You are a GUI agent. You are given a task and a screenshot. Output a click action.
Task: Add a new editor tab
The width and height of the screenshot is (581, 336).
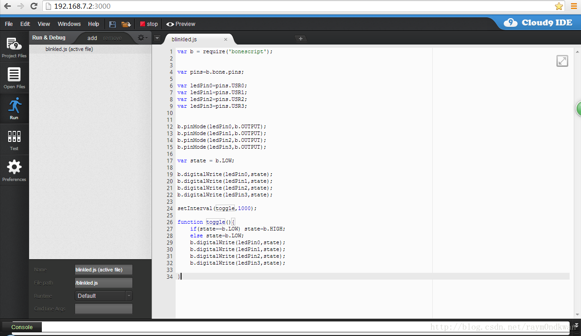300,39
